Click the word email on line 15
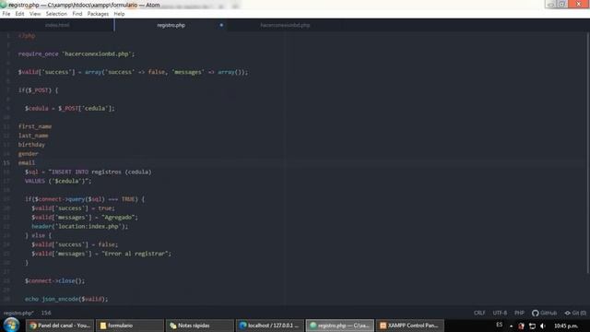 (27, 163)
